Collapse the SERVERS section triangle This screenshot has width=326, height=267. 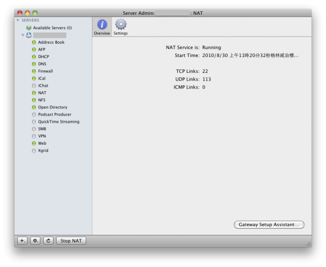coord(18,20)
